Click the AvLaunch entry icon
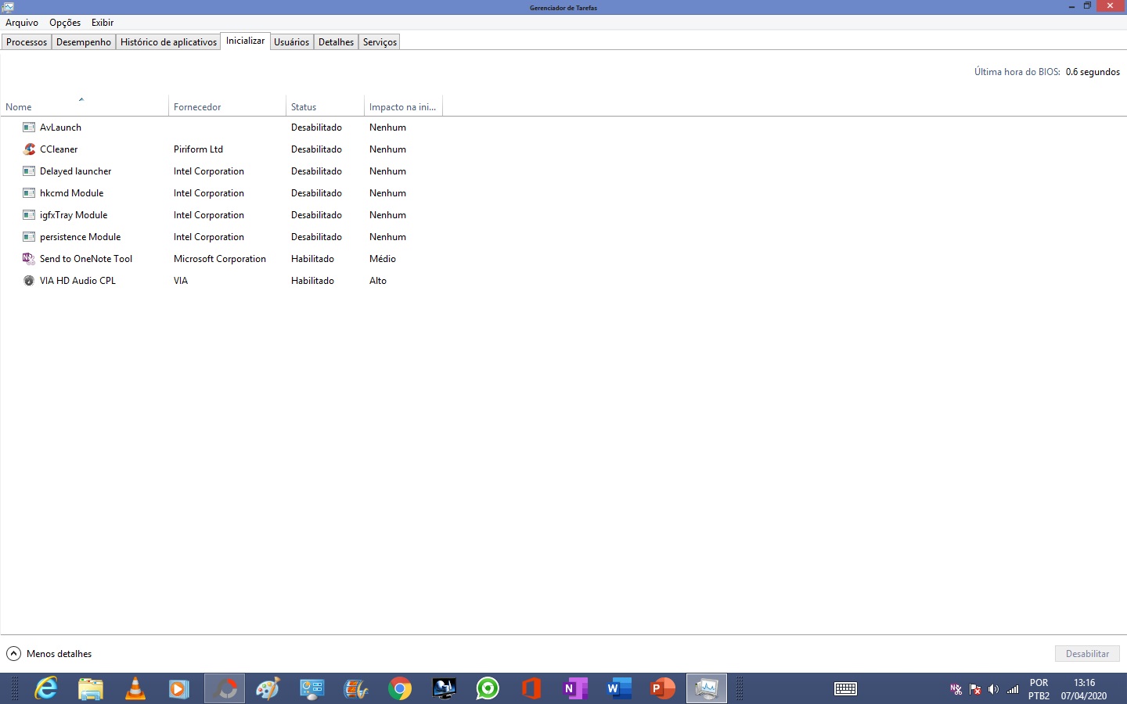Screen dimensions: 1127x704 [29, 128]
